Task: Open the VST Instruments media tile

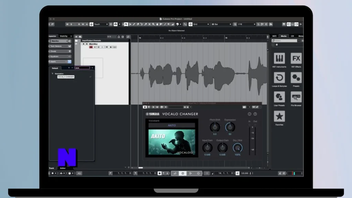Action: coord(279,58)
